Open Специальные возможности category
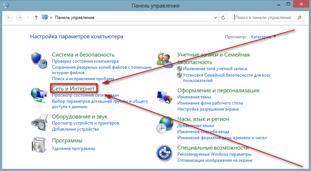 (213, 148)
